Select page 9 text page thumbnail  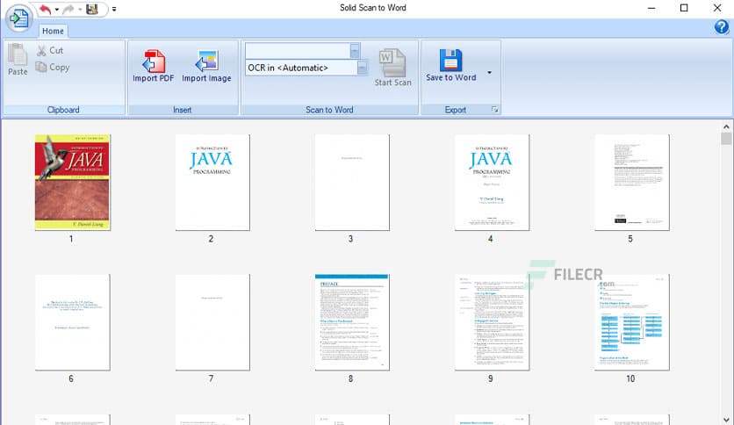[492, 322]
